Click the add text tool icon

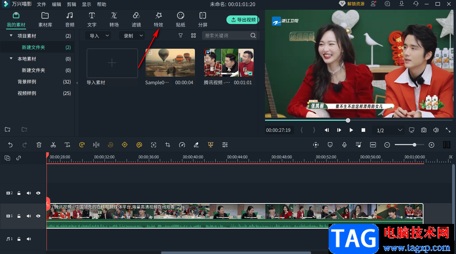pos(68,145)
